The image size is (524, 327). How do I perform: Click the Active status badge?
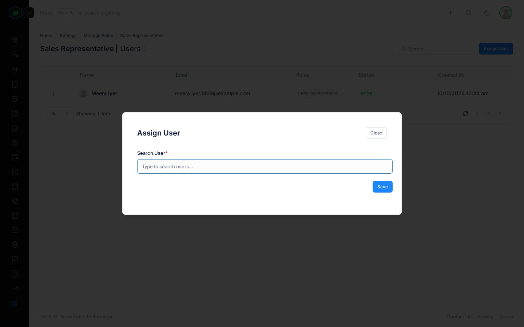coord(366,93)
